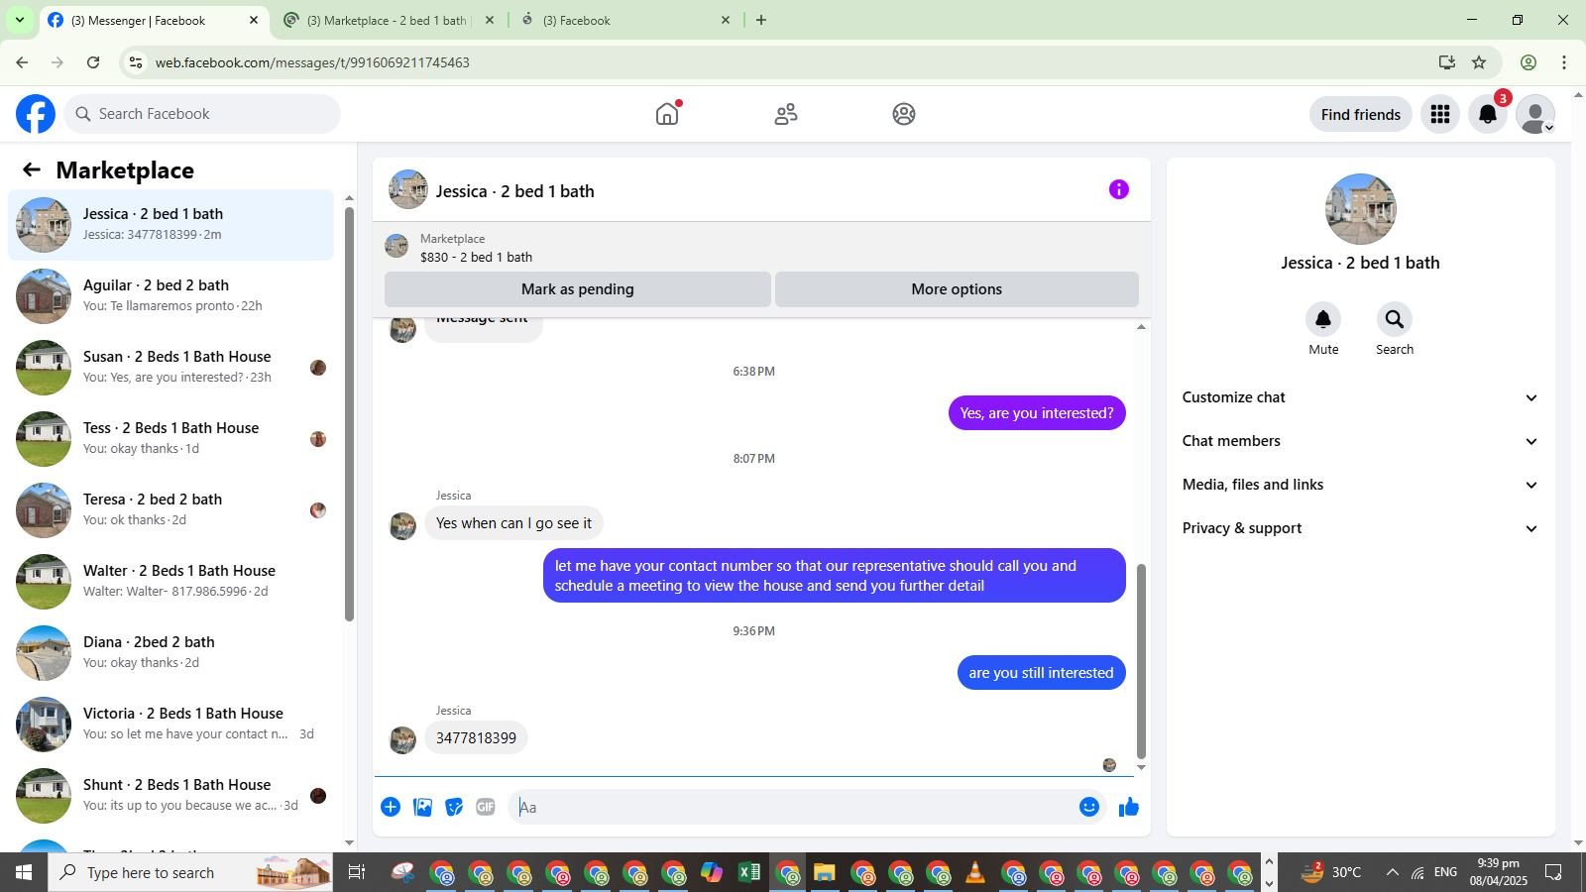Reload the page in the browser
This screenshot has height=892, width=1586.
pos(93,62)
